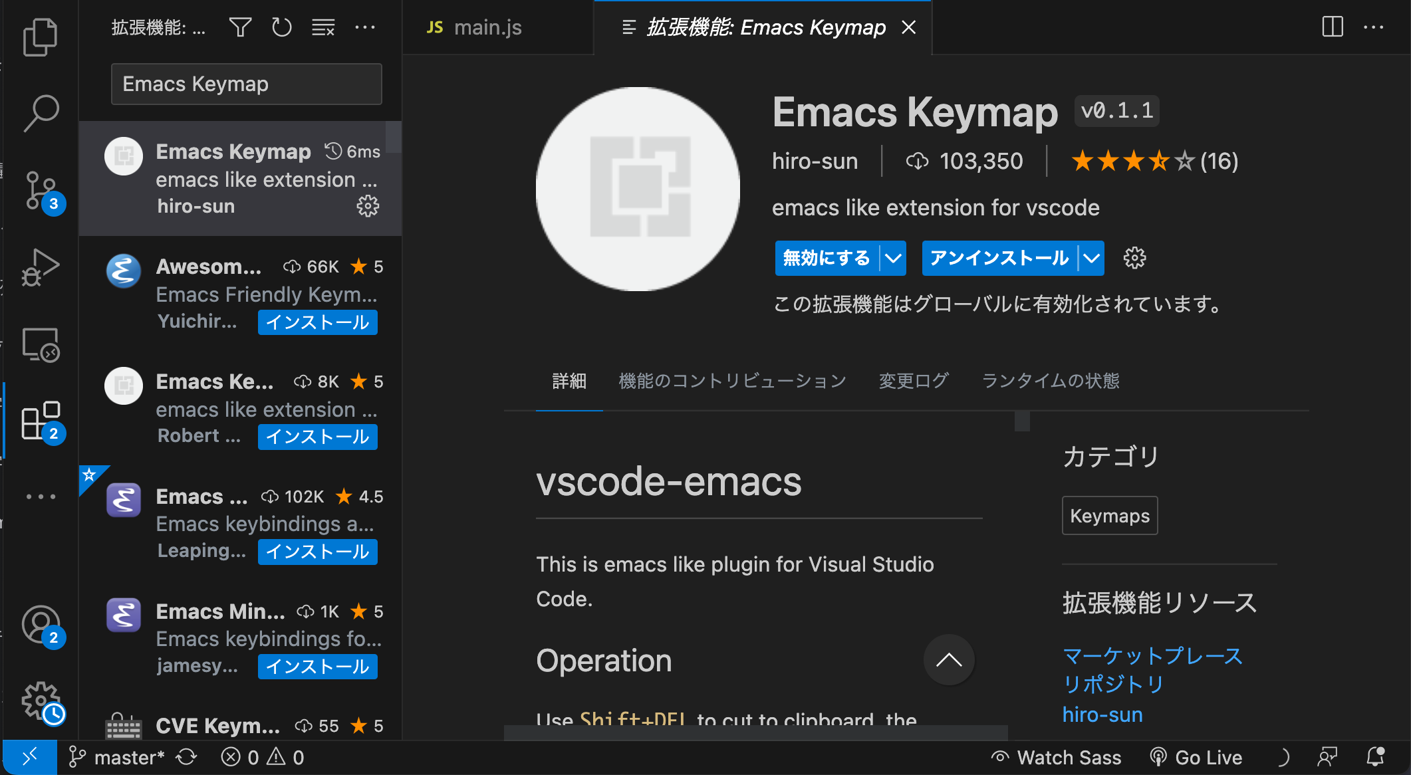1411x775 pixels.
Task: Click the Emacs Keymap extension logo
Action: tap(638, 189)
